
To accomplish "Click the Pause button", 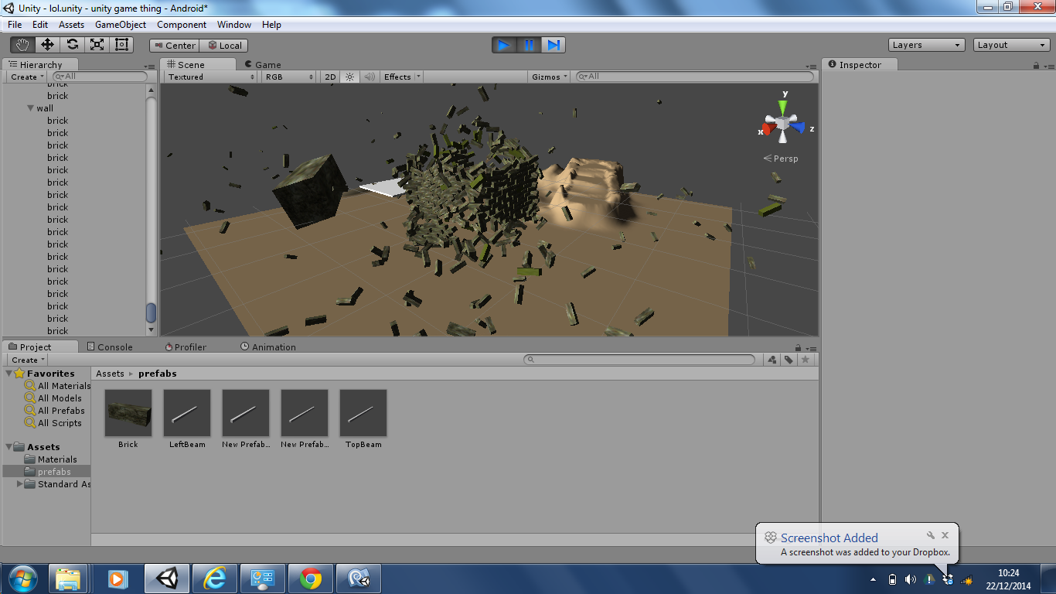I will (529, 45).
